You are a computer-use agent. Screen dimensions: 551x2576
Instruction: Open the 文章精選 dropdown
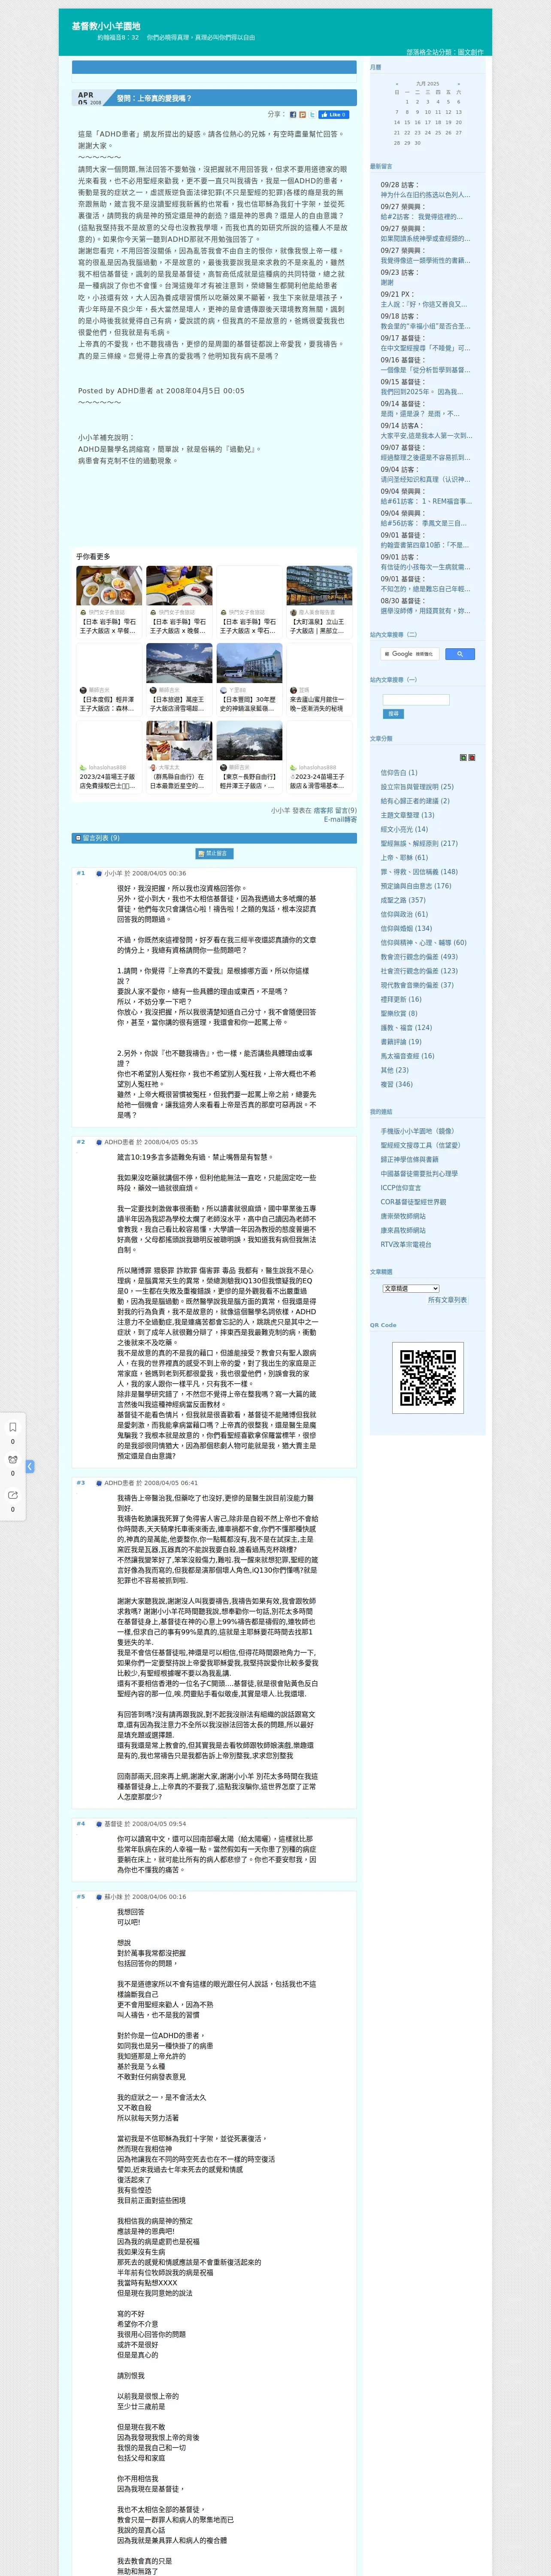[x=411, y=1289]
